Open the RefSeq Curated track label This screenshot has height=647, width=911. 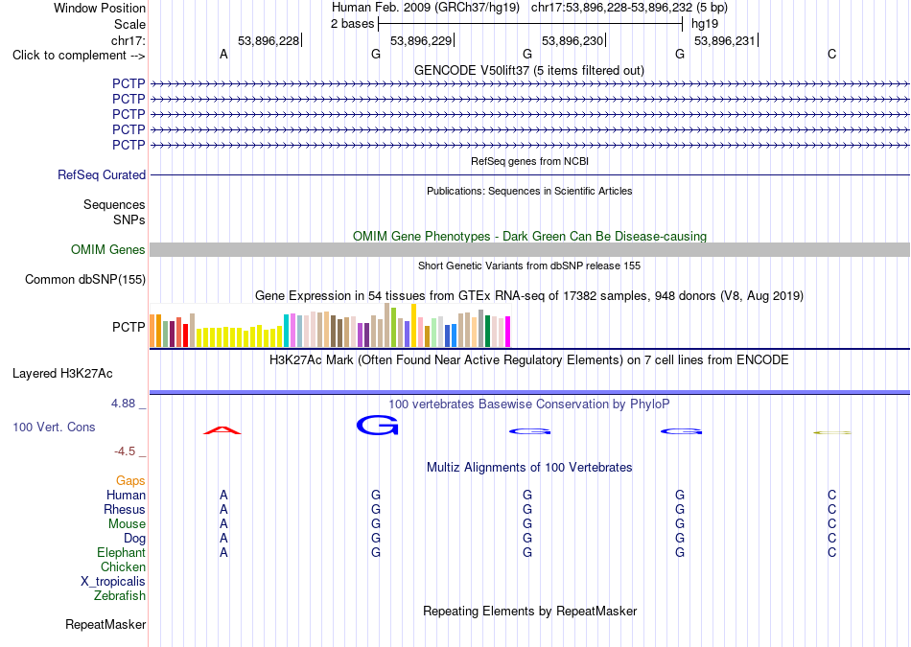[102, 174]
